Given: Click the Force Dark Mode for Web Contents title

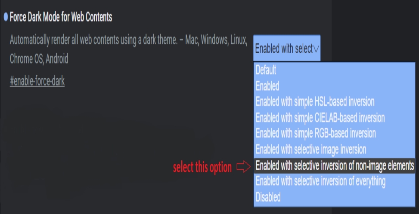Looking at the screenshot, I should coord(61,17).
